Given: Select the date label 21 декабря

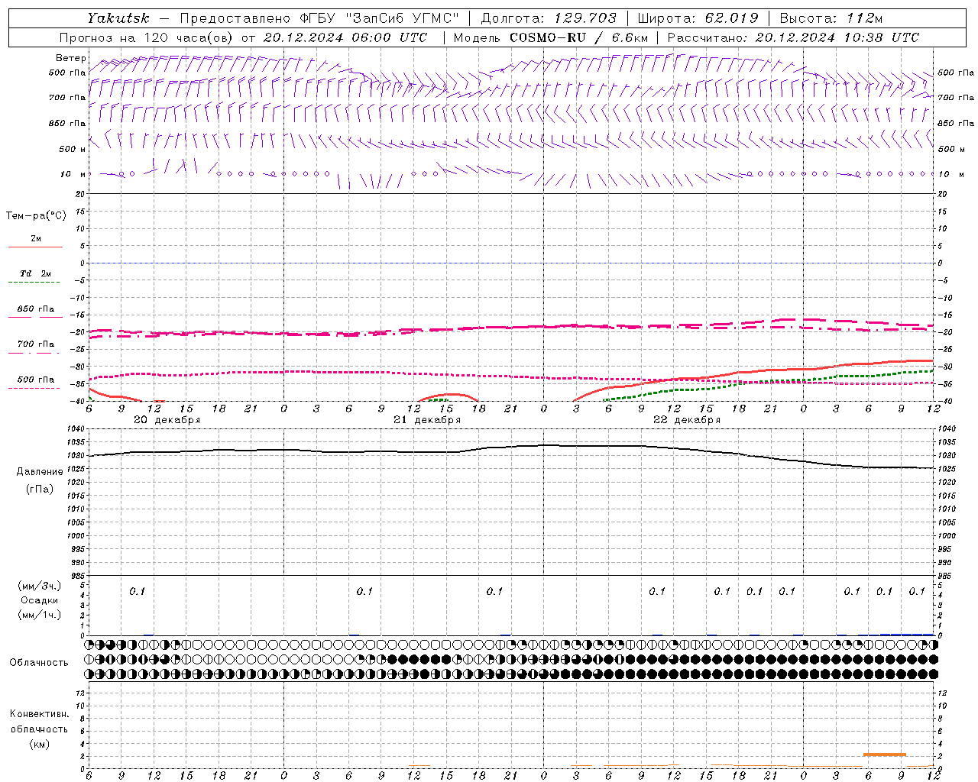Looking at the screenshot, I should tap(427, 420).
